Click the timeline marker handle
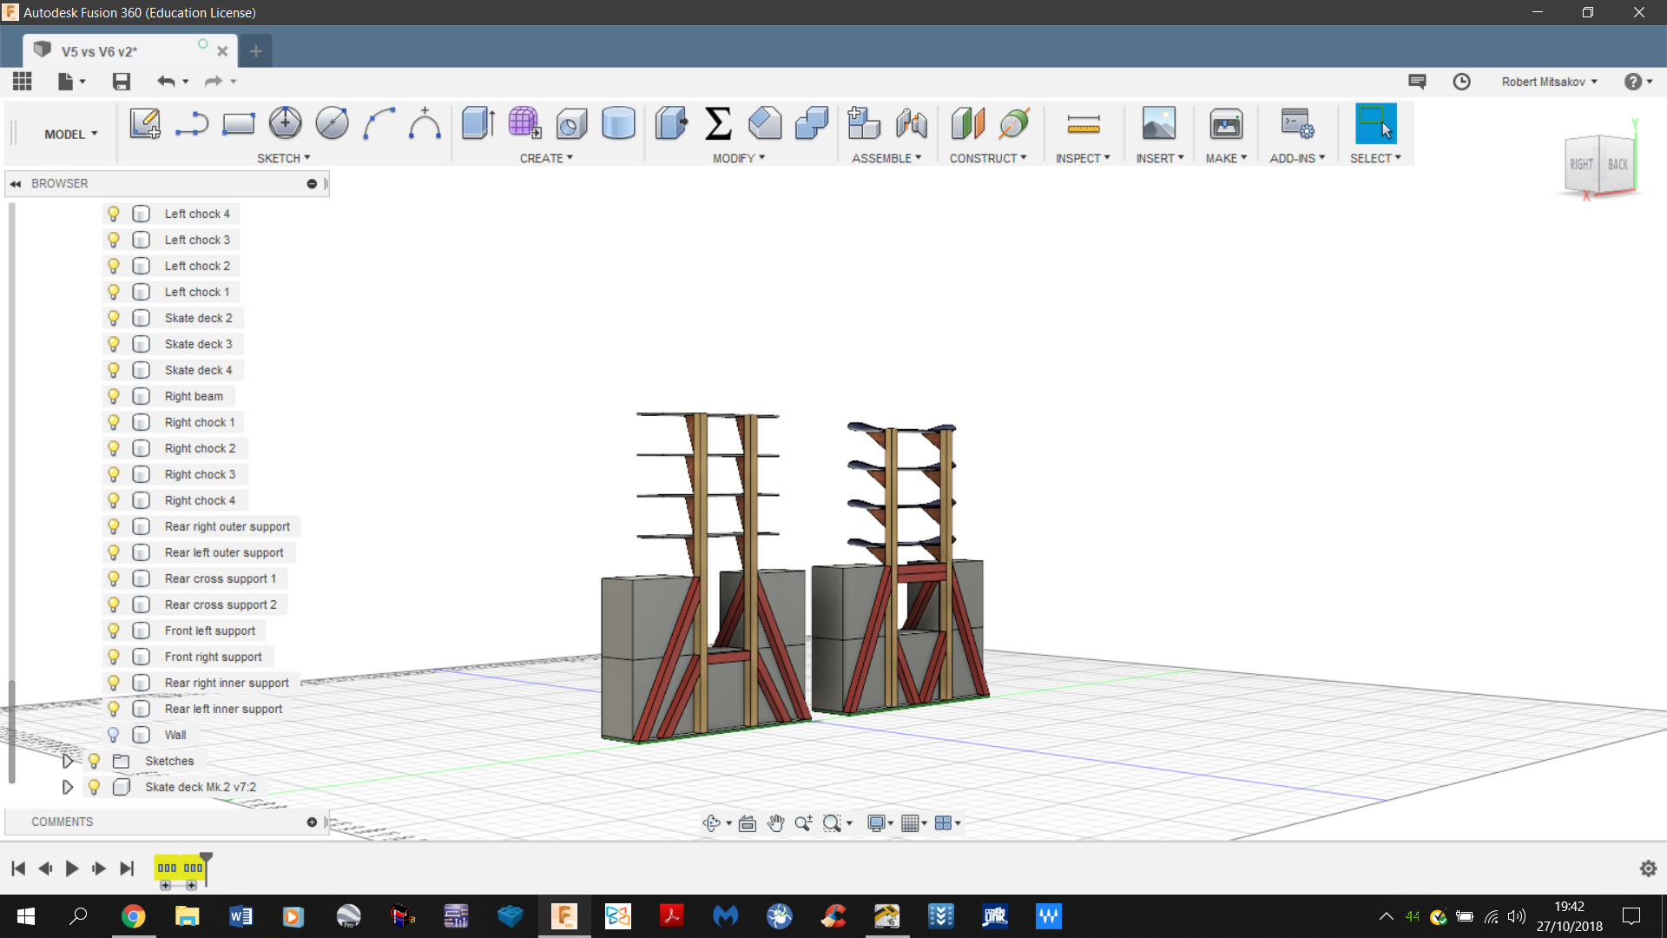Viewport: 1667px width, 938px height. click(x=206, y=858)
